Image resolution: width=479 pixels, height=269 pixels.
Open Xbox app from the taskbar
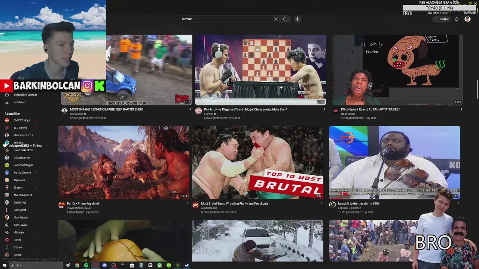[159, 265]
